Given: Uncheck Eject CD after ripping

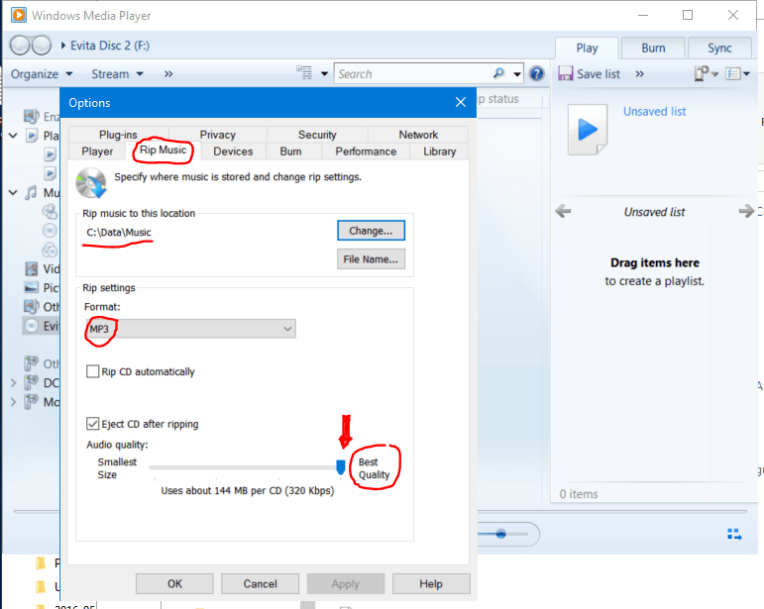Looking at the screenshot, I should pos(93,424).
